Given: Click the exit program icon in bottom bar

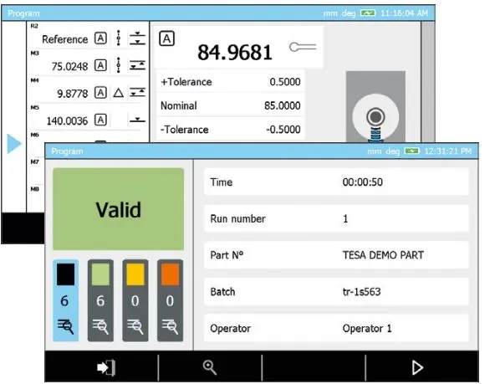Looking at the screenshot, I should (106, 367).
